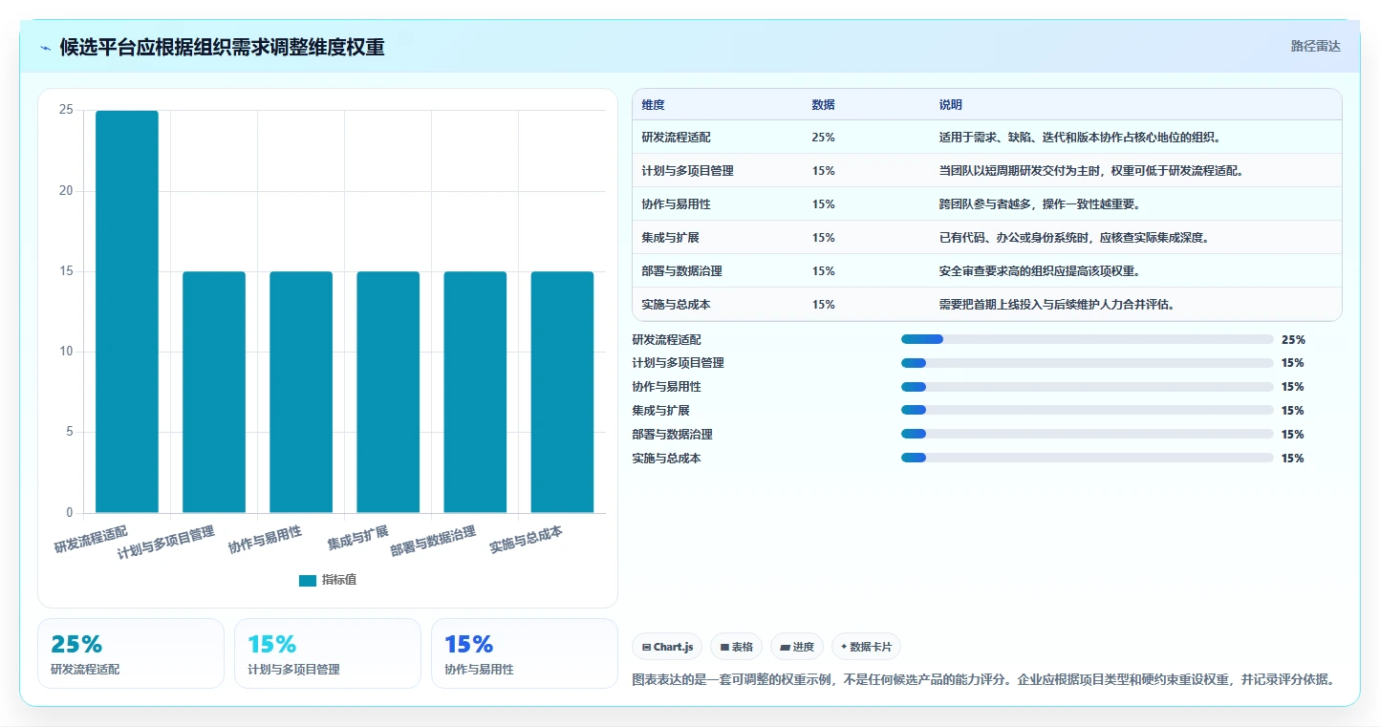
Task: Click the 研发流程适配 progress bar
Action: (1087, 339)
